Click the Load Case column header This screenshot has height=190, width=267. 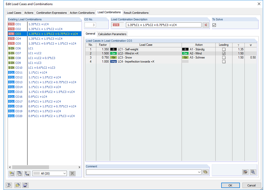pos(146,45)
